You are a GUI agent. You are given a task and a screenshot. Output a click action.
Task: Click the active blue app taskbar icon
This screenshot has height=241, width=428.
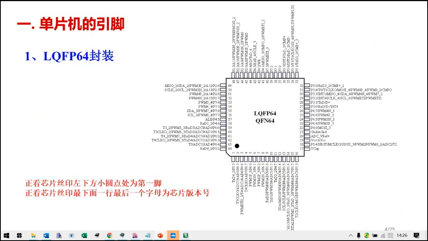pos(173,236)
